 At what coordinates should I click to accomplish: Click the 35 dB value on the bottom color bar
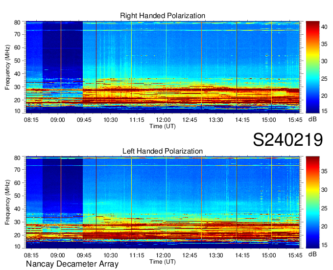(x=324, y=171)
